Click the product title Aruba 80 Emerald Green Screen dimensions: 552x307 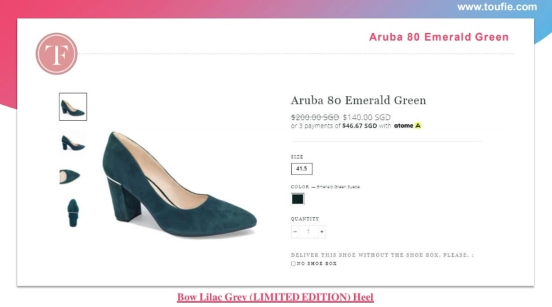[358, 100]
